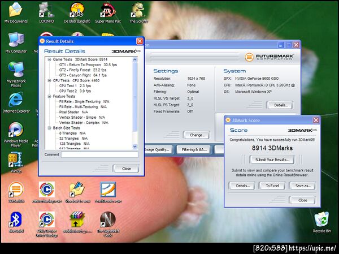This screenshot has width=339, height=254.
Task: Focus the Comment input field
Action: [99, 154]
